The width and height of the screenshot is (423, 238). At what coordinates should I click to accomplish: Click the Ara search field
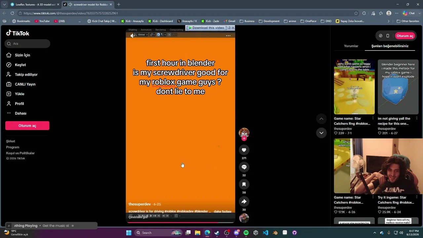click(28, 44)
